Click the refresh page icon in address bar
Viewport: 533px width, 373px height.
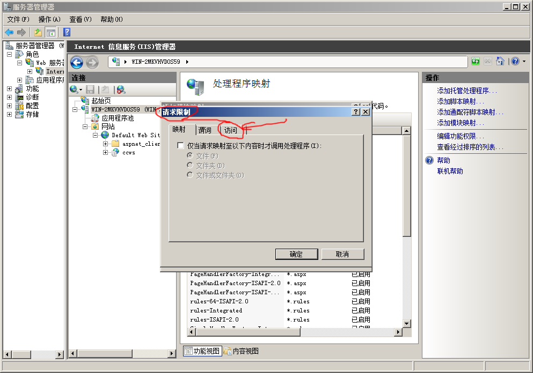pos(476,62)
